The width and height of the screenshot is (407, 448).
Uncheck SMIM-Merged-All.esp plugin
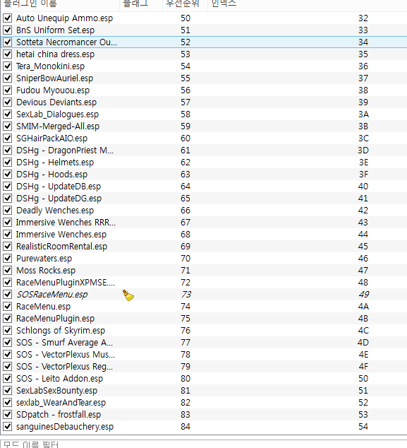(x=8, y=126)
